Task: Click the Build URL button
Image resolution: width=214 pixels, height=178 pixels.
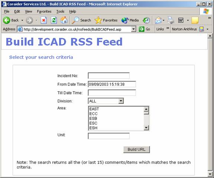Action: coord(136,149)
